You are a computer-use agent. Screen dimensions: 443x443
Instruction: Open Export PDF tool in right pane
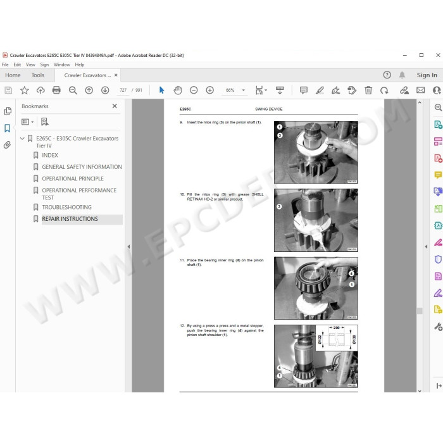[438, 125]
